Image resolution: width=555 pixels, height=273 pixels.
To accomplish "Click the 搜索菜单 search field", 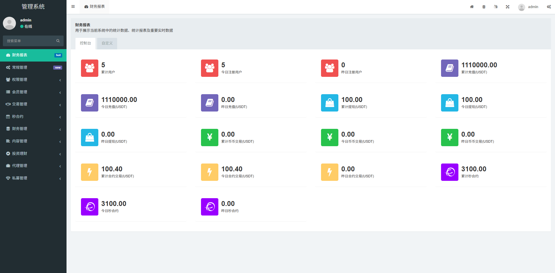I will coord(30,41).
